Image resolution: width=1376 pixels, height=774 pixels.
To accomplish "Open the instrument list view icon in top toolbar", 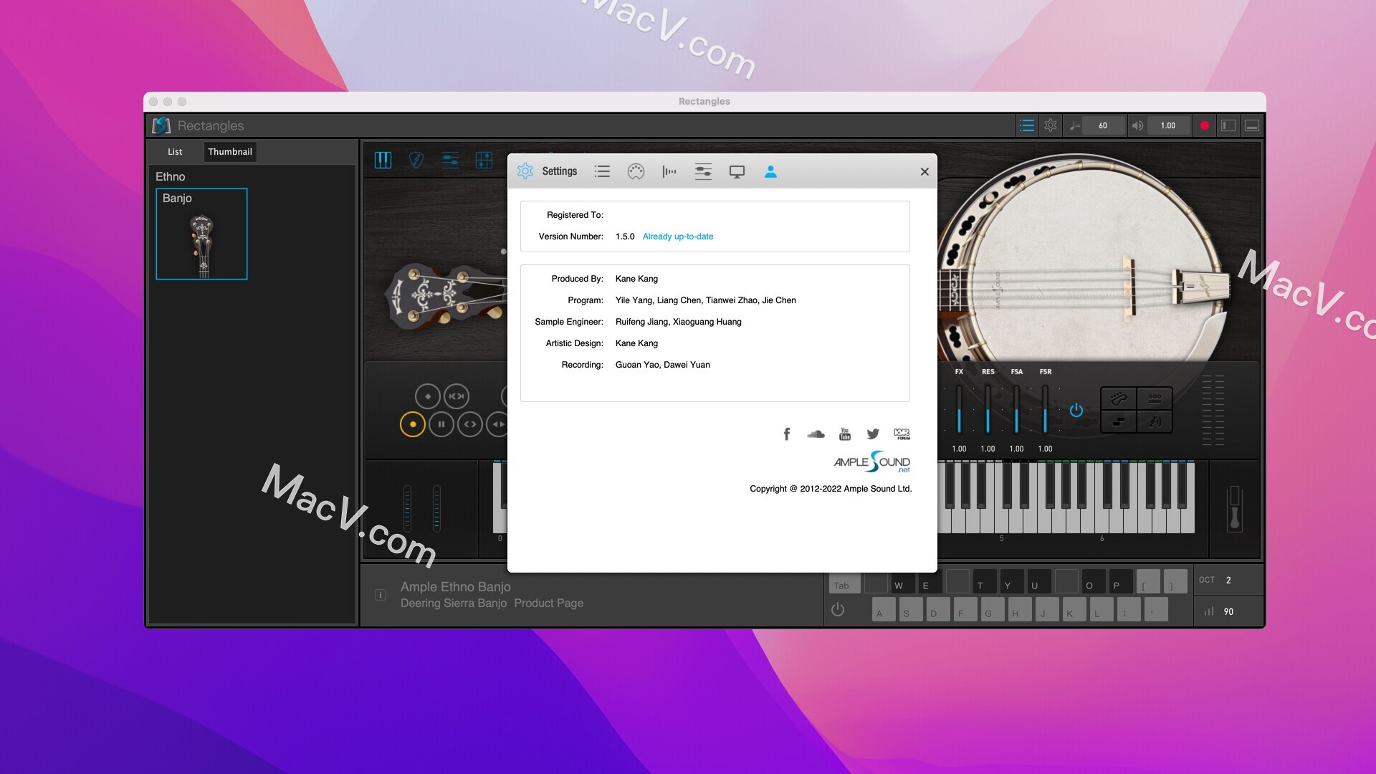I will tap(1026, 125).
